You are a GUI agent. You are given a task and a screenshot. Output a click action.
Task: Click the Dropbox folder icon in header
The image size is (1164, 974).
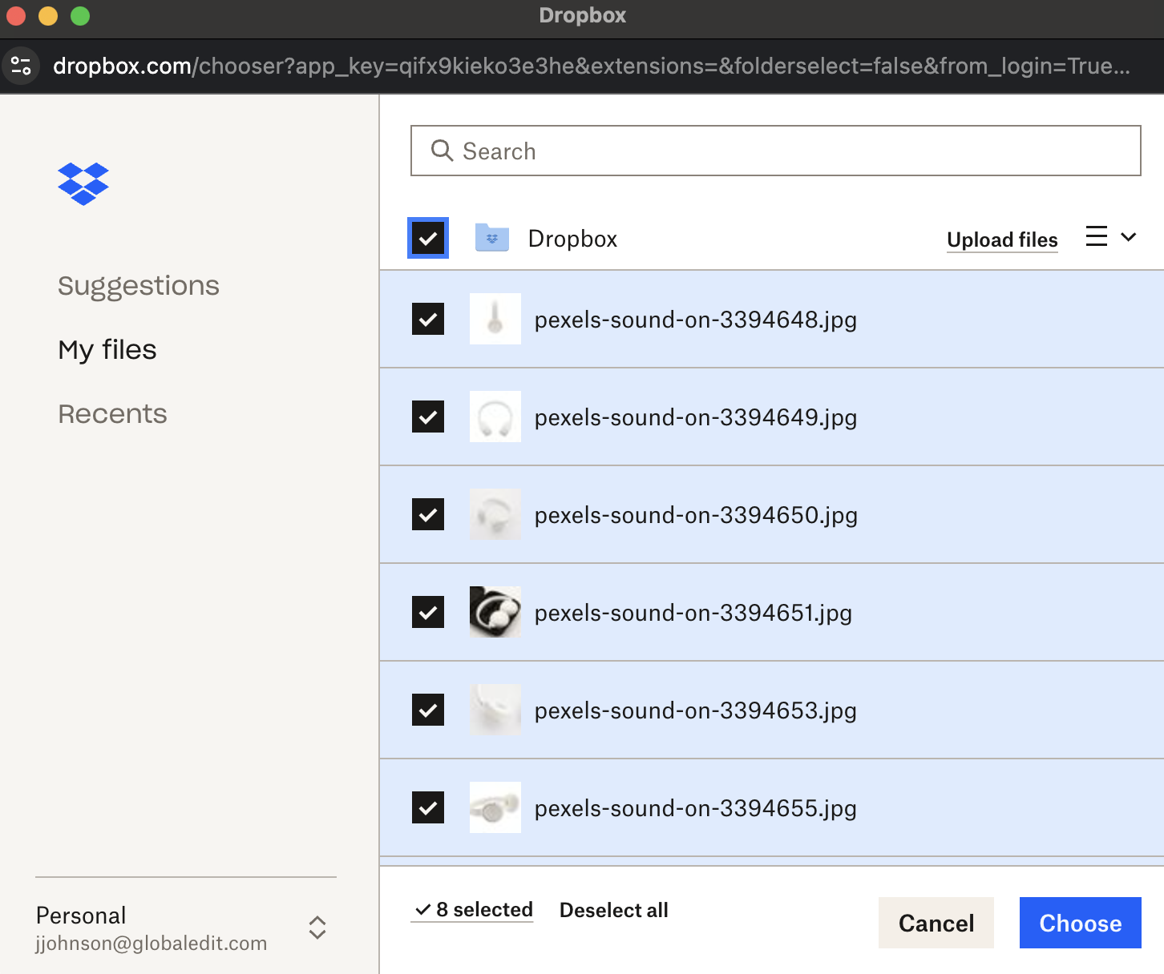point(492,238)
